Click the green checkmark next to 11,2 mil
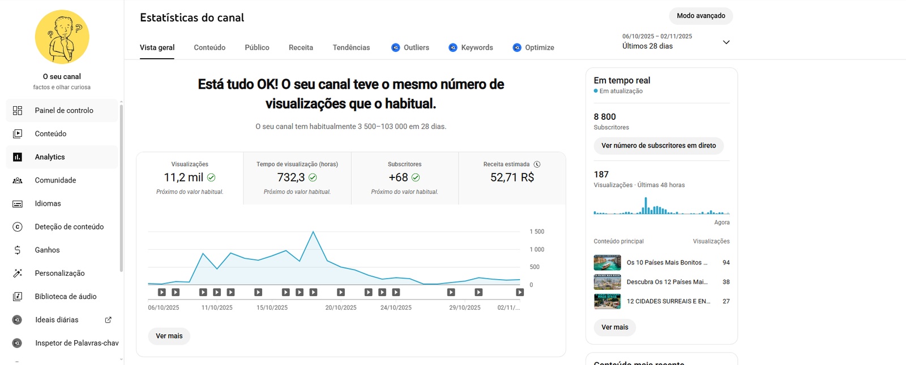This screenshot has width=906, height=365. pos(211,177)
